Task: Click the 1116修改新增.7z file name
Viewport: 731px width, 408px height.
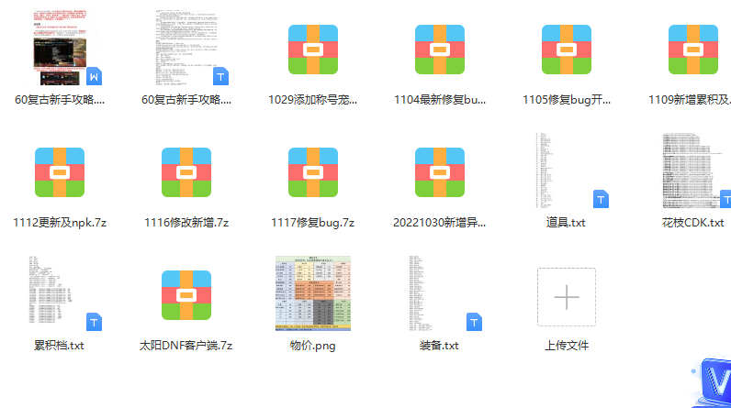Action: point(186,223)
